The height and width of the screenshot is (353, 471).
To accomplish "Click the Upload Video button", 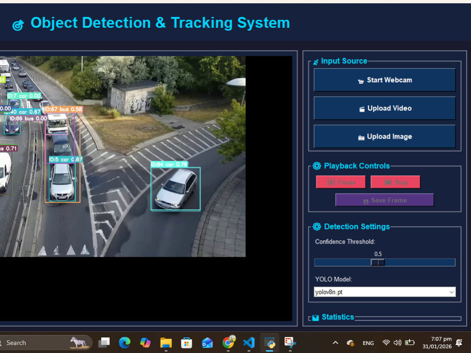I will point(384,108).
